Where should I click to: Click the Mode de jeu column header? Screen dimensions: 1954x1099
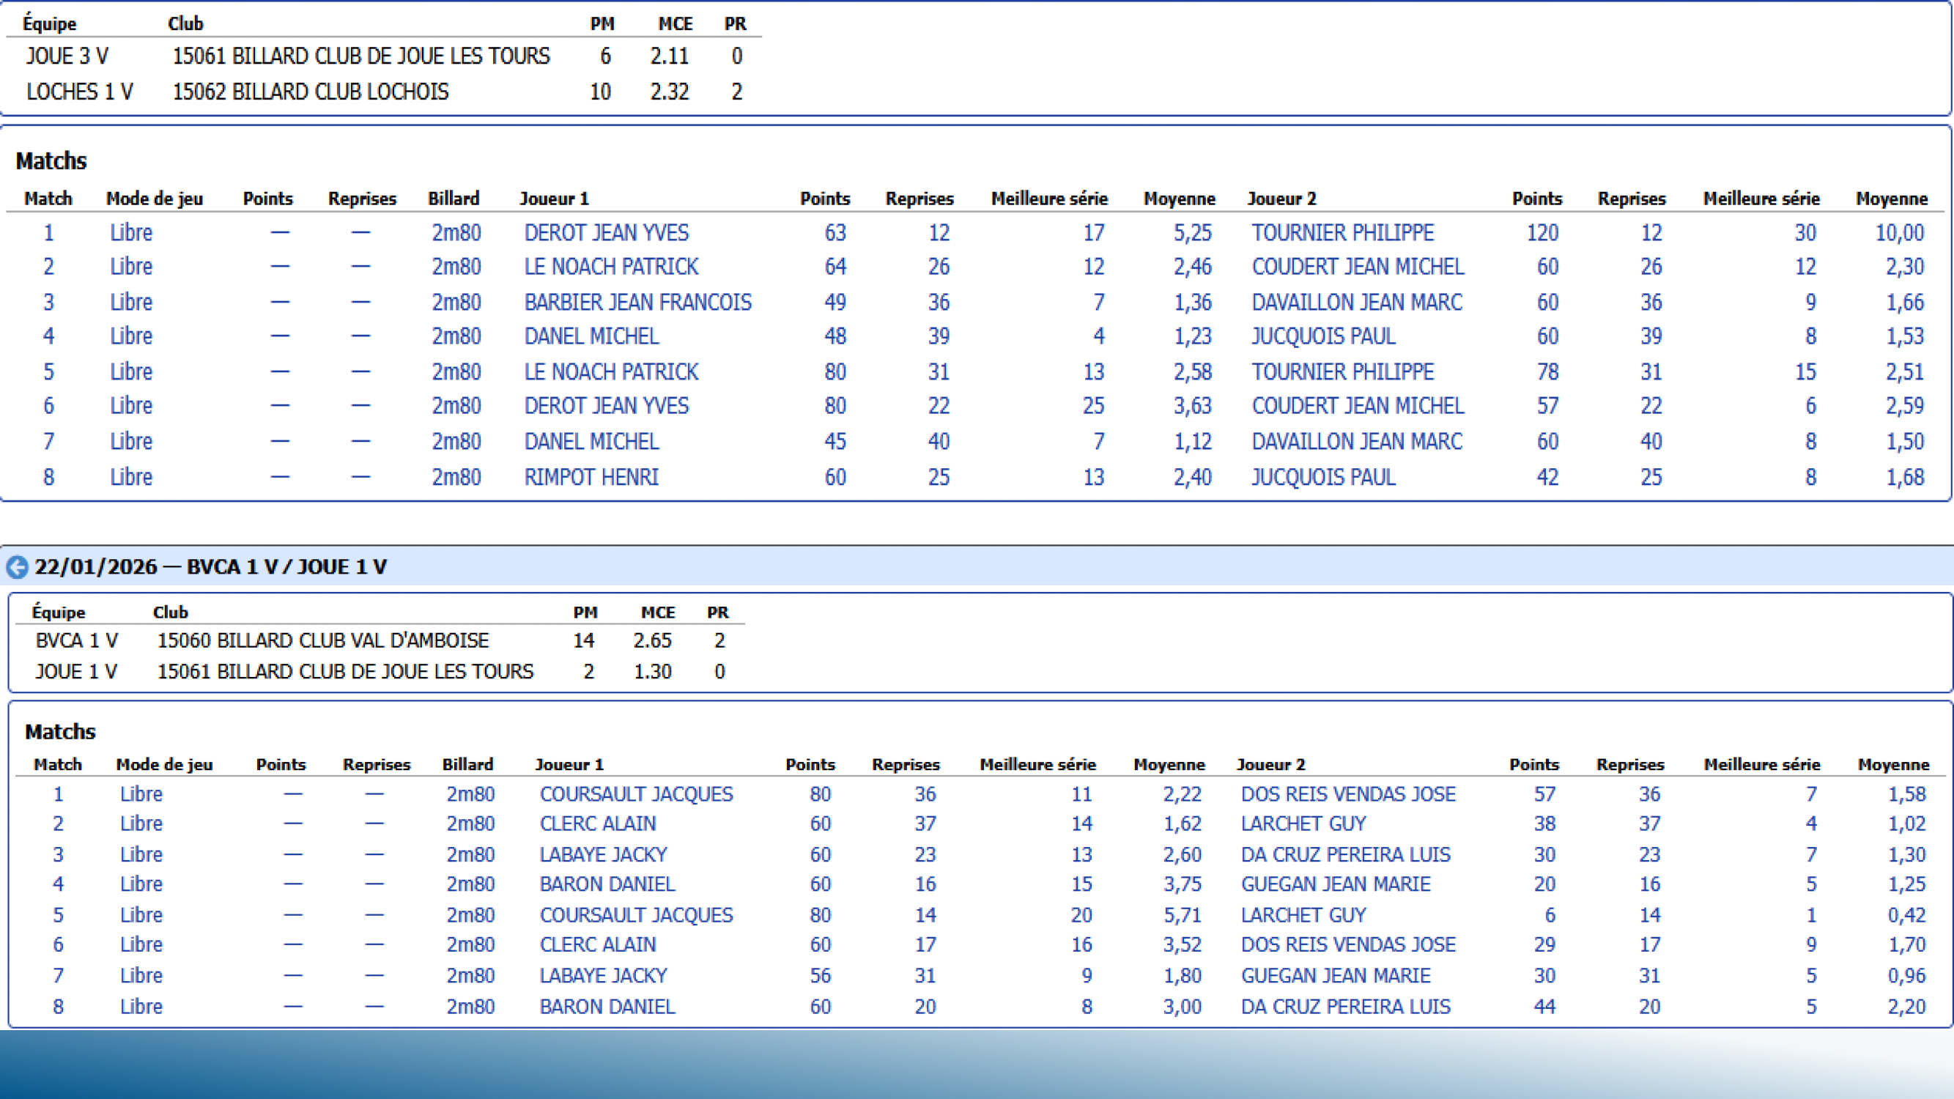tap(155, 199)
